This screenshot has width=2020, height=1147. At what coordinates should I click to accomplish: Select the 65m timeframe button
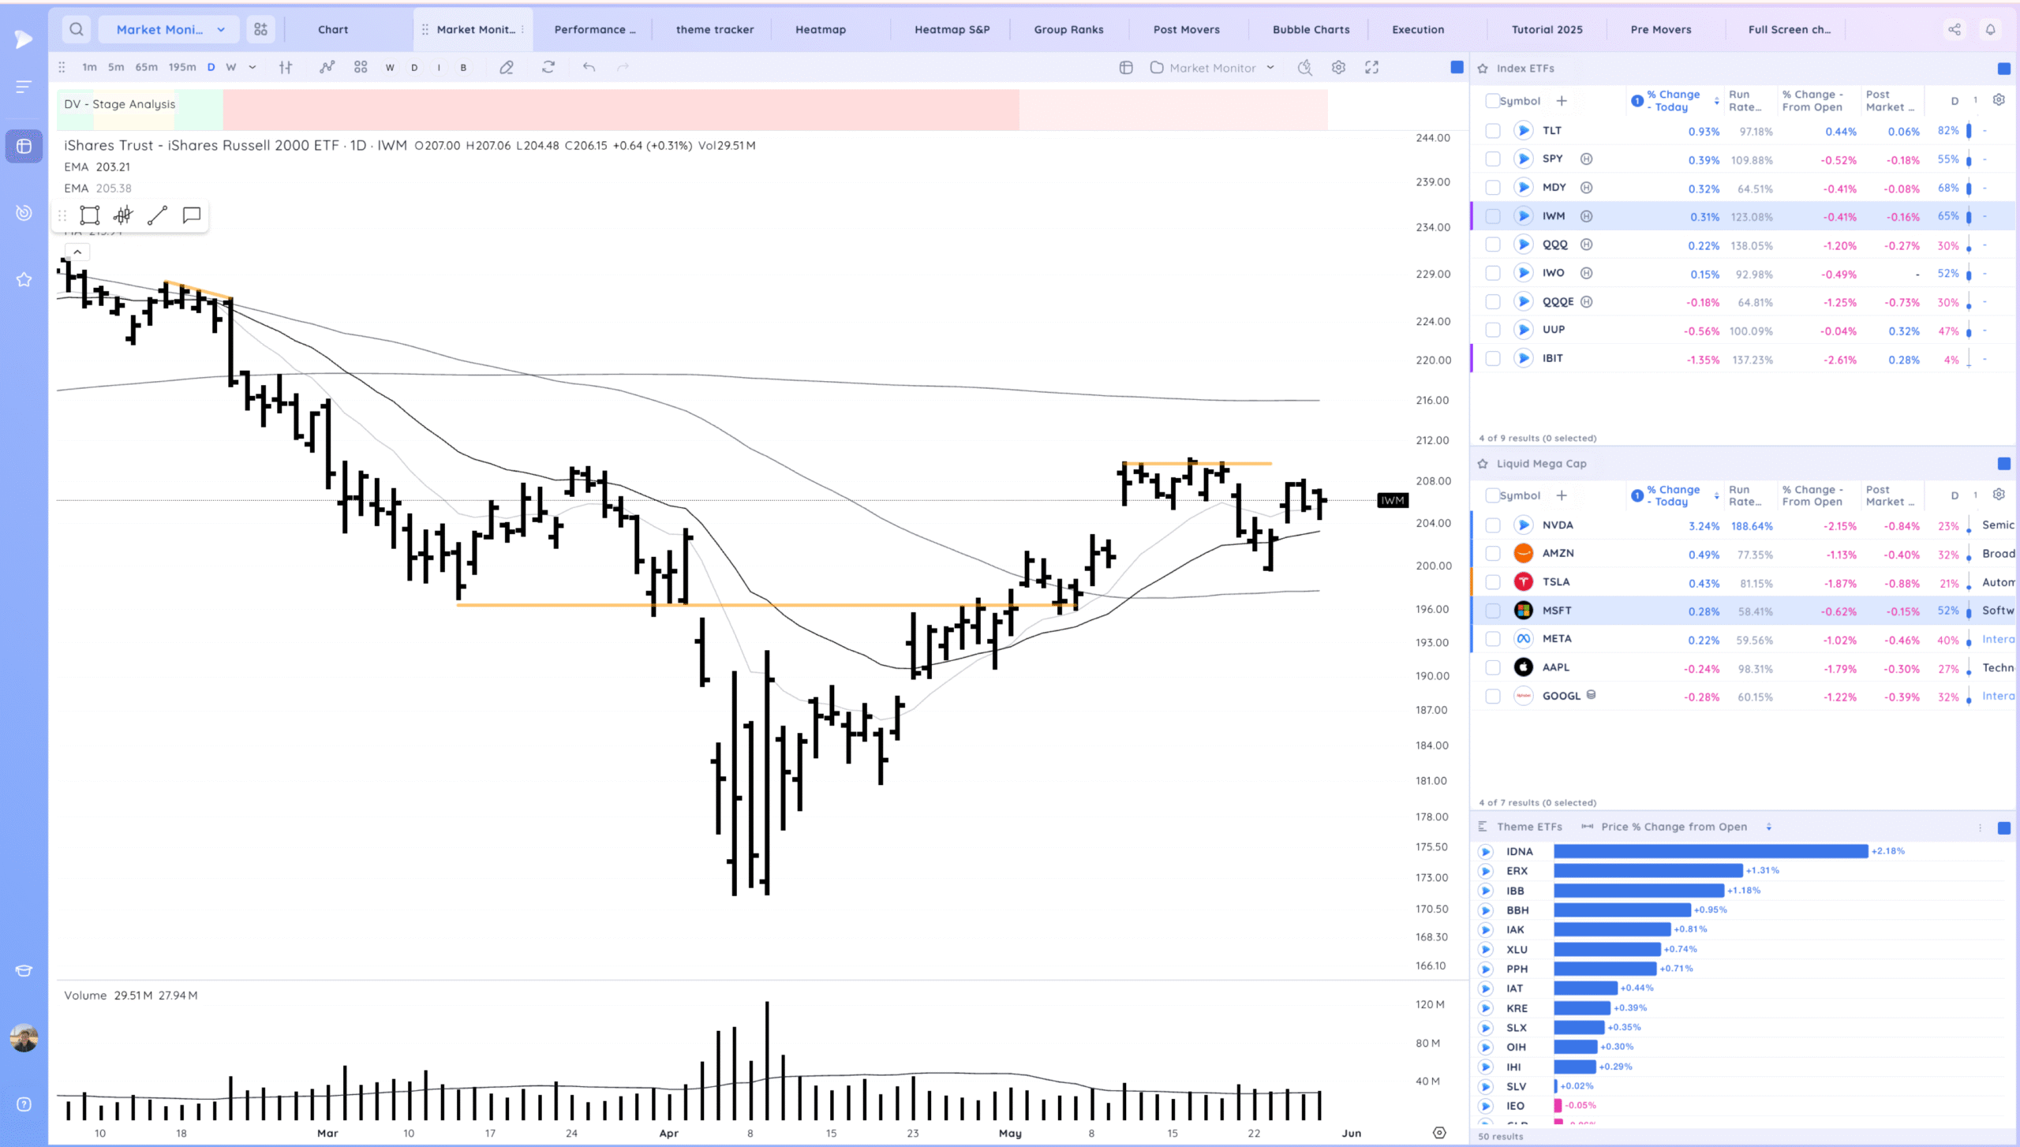146,68
